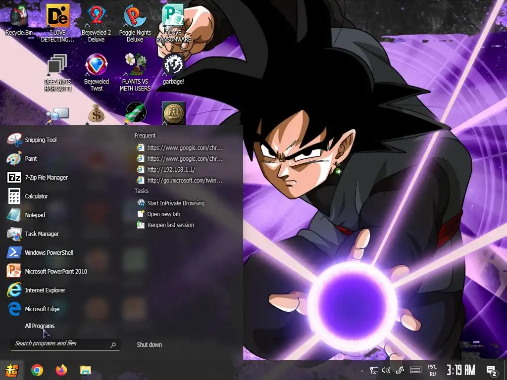Open Notepad from Start menu
The height and width of the screenshot is (380, 507).
click(x=26, y=215)
